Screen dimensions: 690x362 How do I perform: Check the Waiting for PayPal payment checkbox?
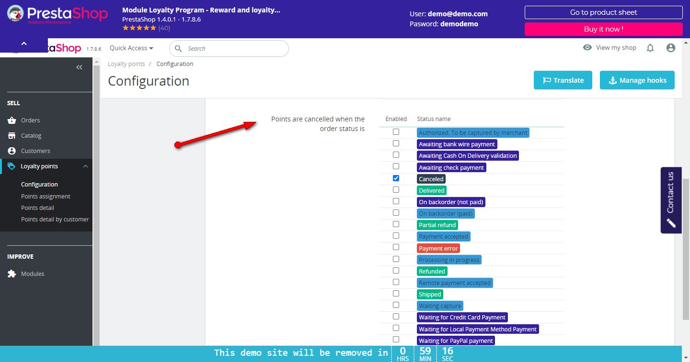(396, 339)
